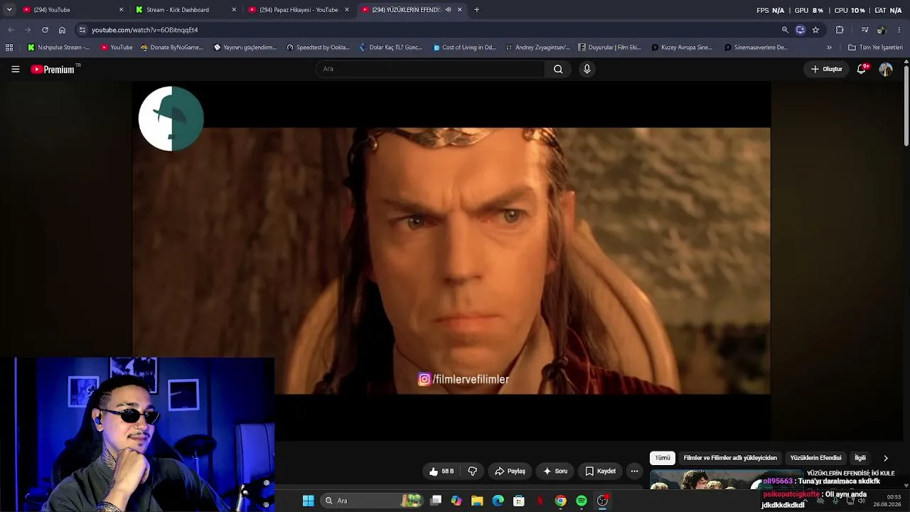The image size is (910, 512).
Task: Click the zoom magnifier in address bar
Action: (785, 30)
